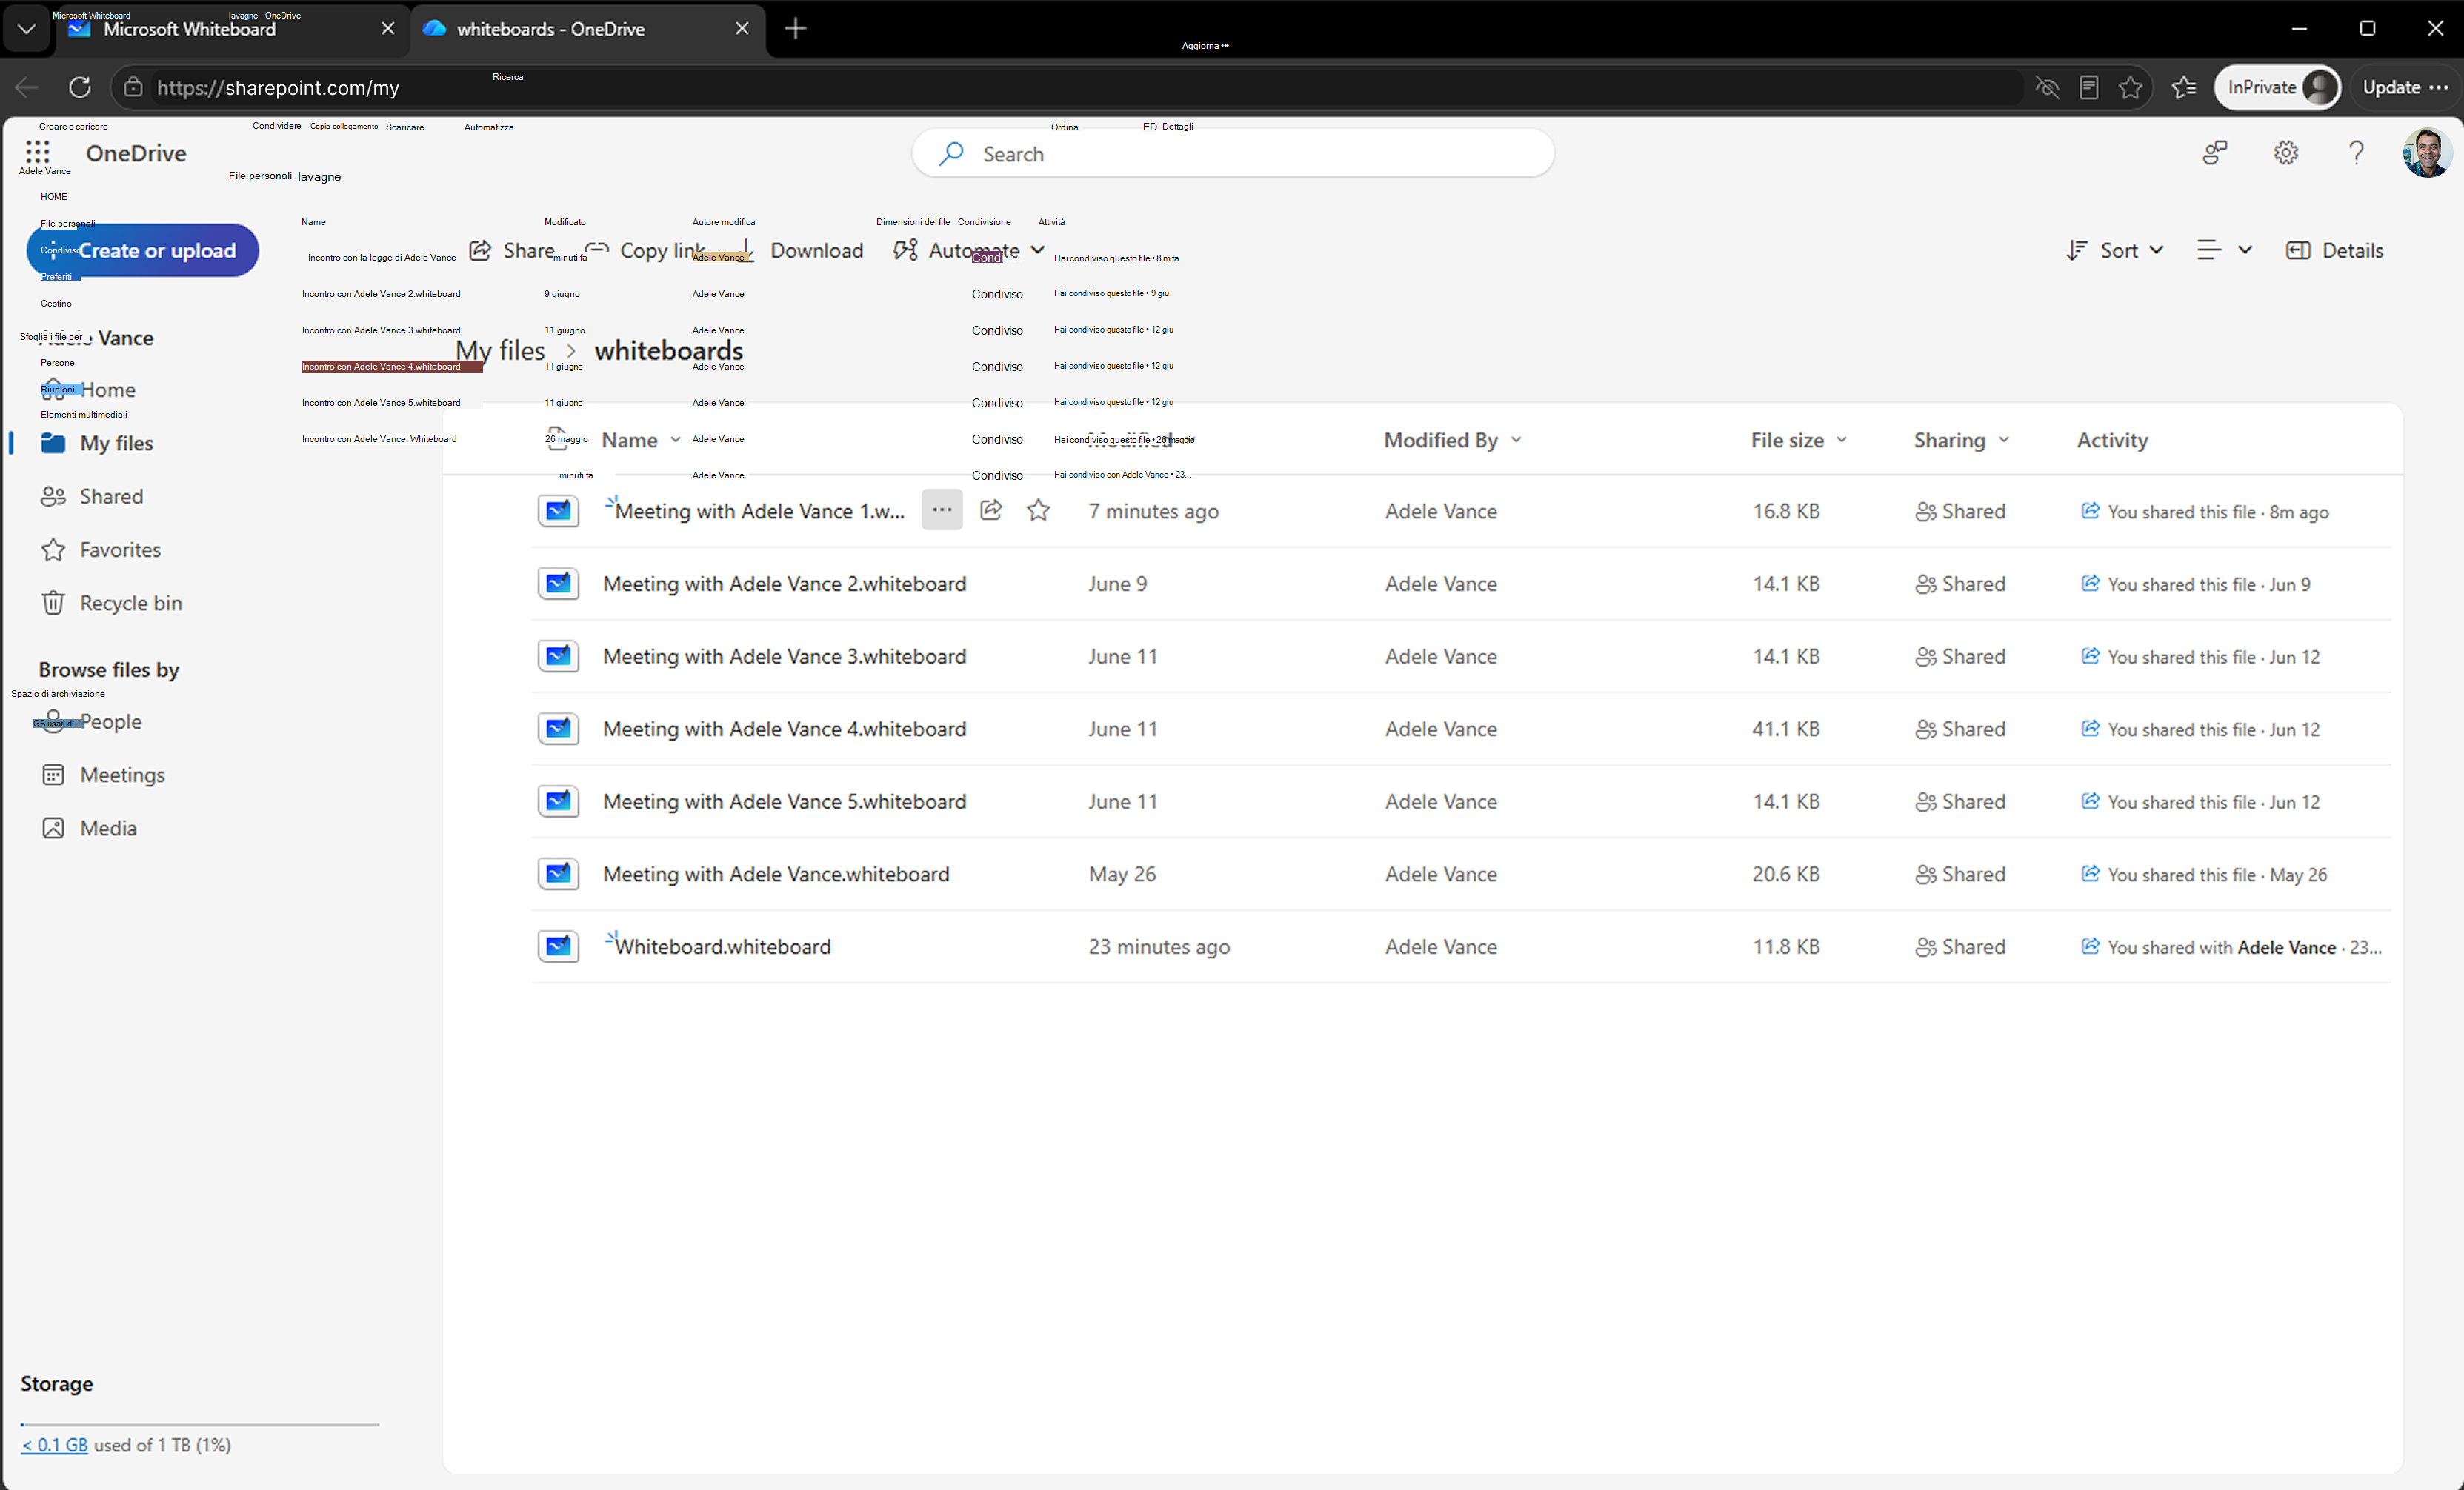Viewport: 2464px width, 1490px height.
Task: View site information lock icon in the address bar
Action: point(133,87)
